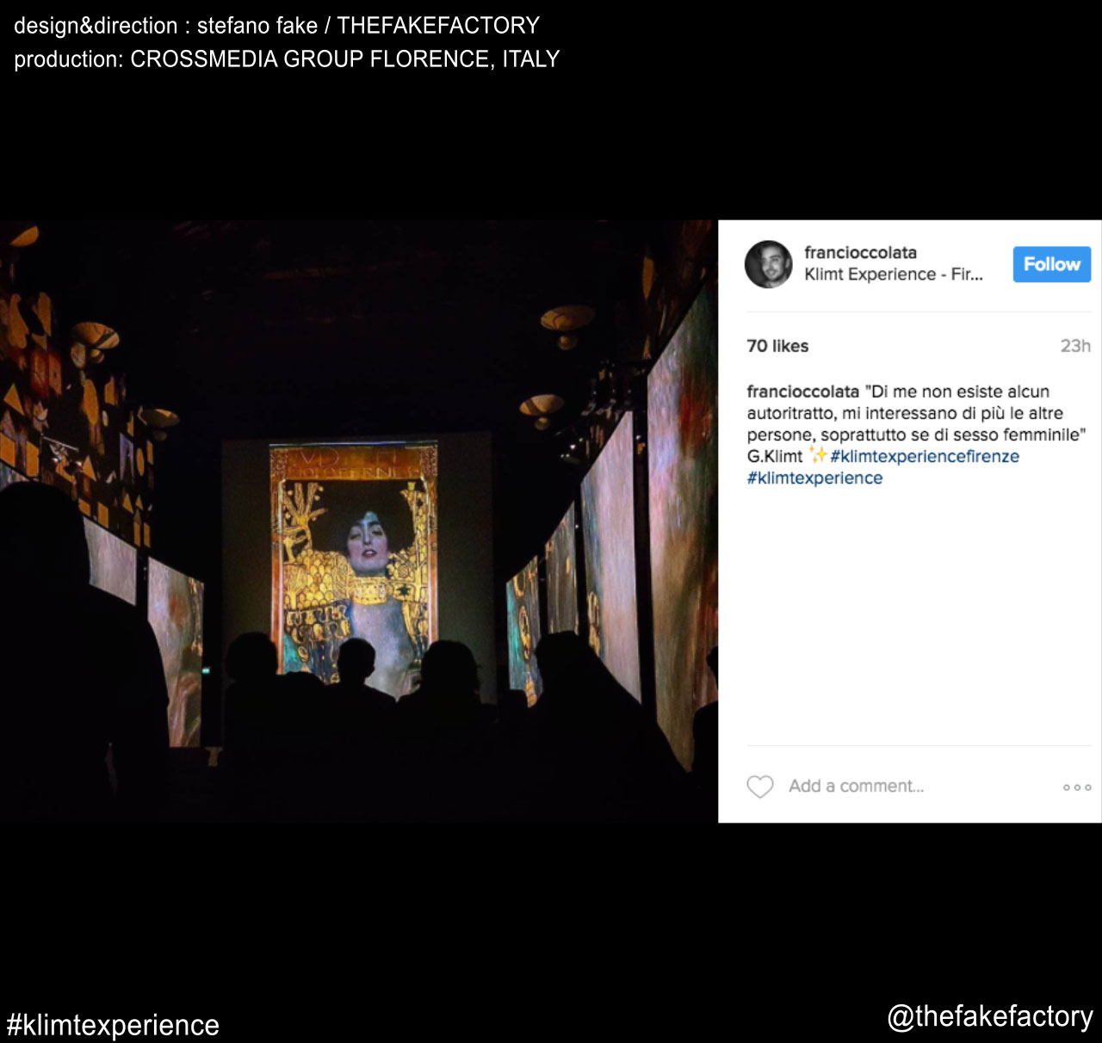Screen dimensions: 1102x1043
Task: Click the francioccolata username in caption
Action: (x=802, y=392)
